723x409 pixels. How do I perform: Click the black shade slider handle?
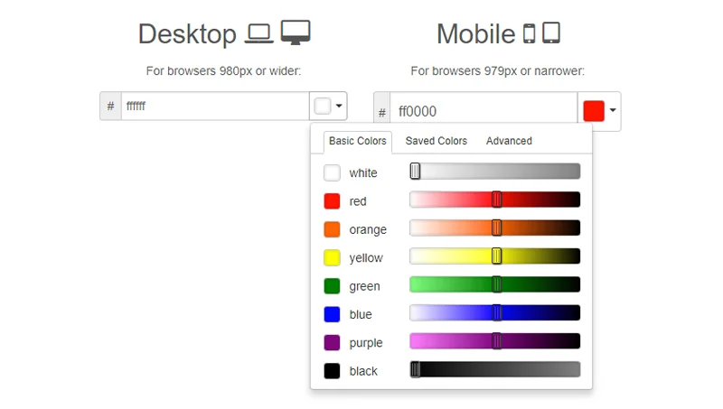[415, 369]
